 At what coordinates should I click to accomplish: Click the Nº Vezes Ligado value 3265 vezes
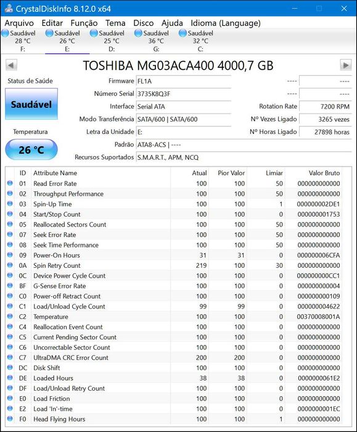(326, 119)
